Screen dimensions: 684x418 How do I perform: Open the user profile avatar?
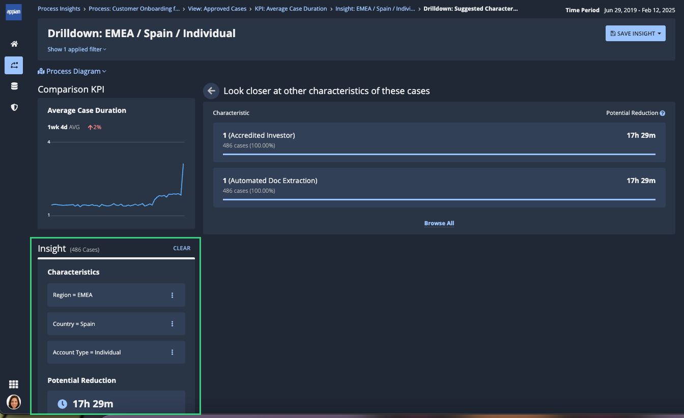(x=14, y=402)
